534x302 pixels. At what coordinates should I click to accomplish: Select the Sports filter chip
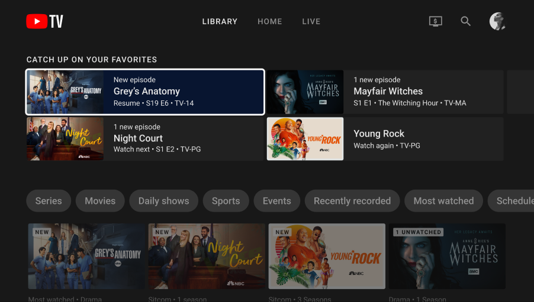pos(226,201)
